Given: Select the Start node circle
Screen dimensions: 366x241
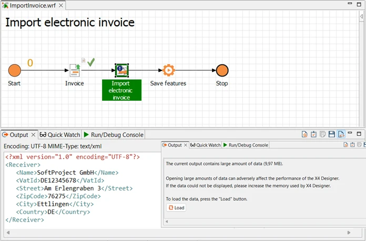Looking at the screenshot, I should pos(15,70).
